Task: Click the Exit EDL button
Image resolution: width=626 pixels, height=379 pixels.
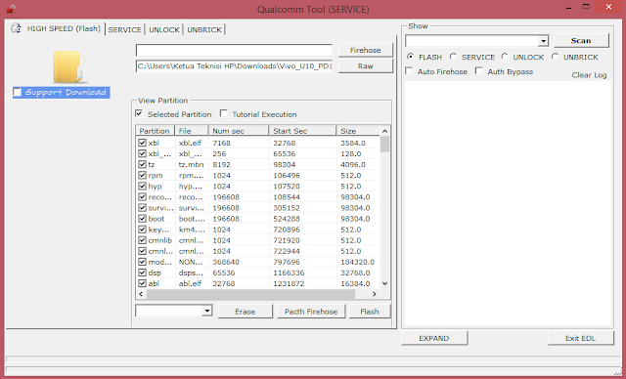Action: coord(580,338)
